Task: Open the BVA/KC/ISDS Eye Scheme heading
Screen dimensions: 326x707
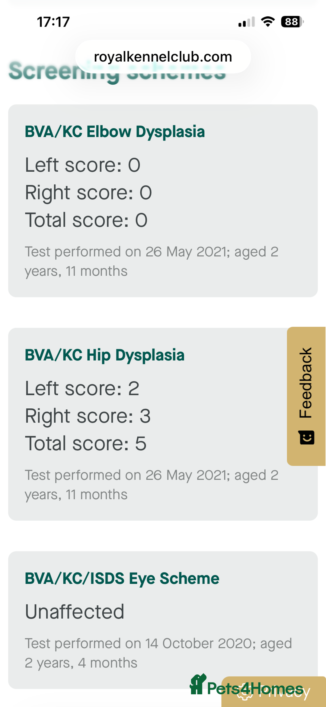Action: click(122, 579)
